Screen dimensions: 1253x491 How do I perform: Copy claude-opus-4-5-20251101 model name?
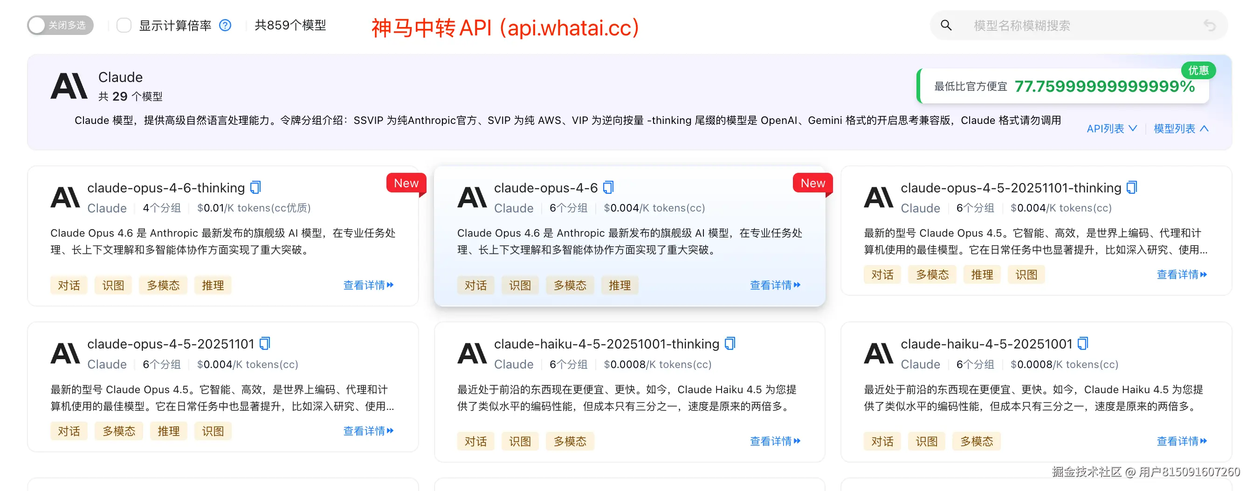coord(265,344)
